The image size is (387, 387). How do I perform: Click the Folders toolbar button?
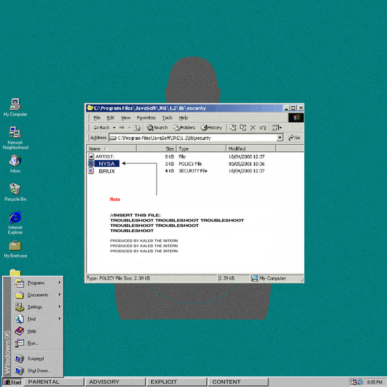pos(184,128)
